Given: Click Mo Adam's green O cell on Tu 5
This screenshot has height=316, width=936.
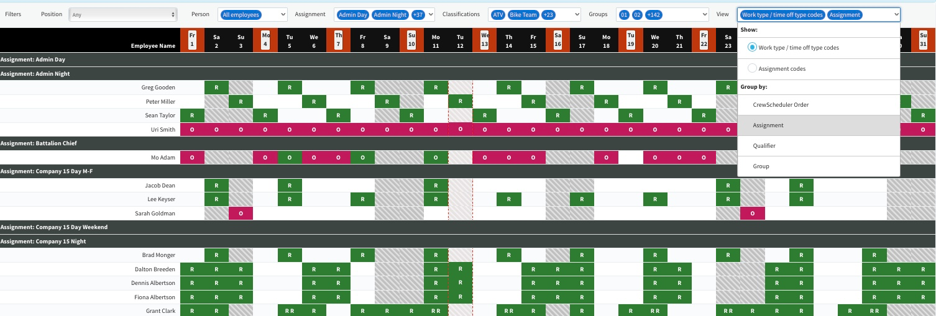Looking at the screenshot, I should tap(290, 158).
